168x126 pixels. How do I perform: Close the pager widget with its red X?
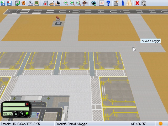pos(27,104)
